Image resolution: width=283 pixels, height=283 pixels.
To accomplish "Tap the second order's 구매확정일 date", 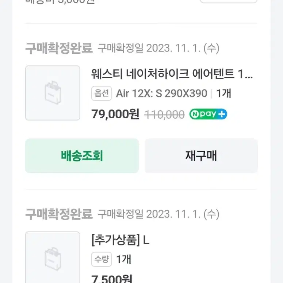I will (158, 214).
